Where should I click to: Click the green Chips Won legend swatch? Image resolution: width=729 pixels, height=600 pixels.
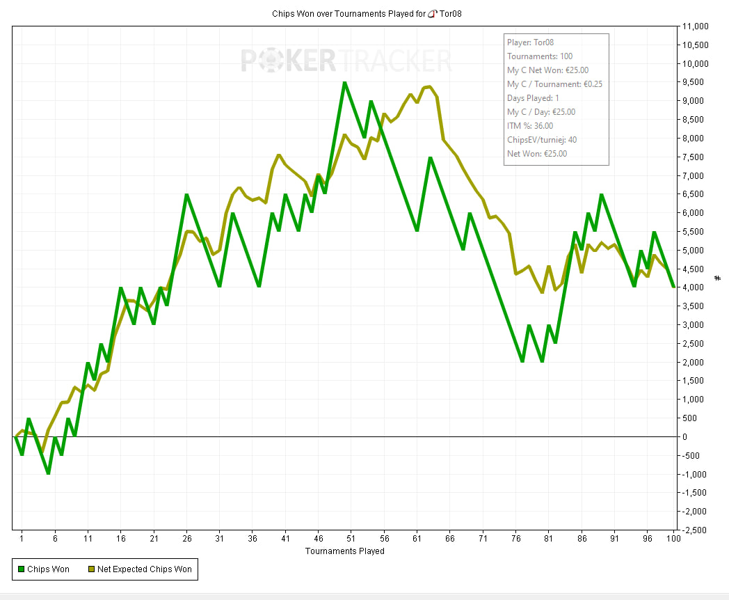point(21,569)
